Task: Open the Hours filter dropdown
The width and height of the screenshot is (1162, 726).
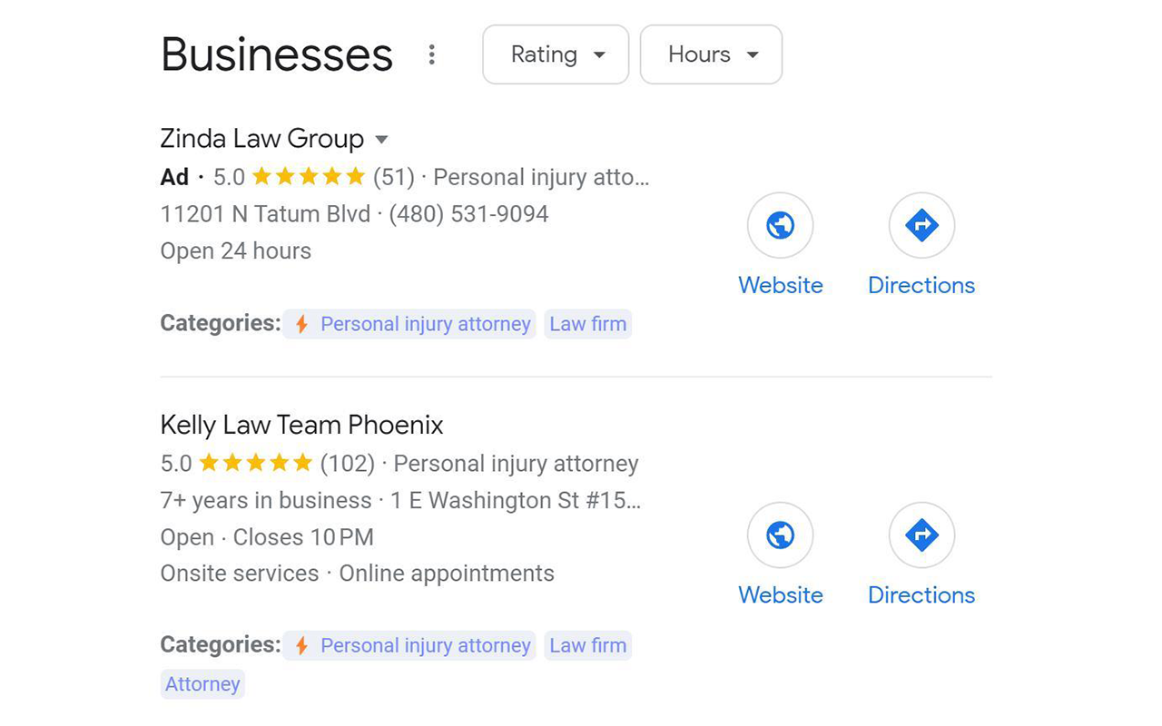Action: click(711, 54)
